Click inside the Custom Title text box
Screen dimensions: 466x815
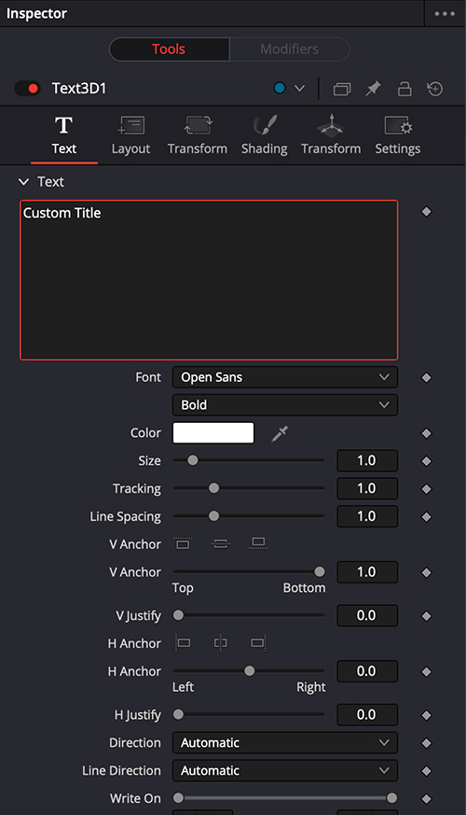209,280
